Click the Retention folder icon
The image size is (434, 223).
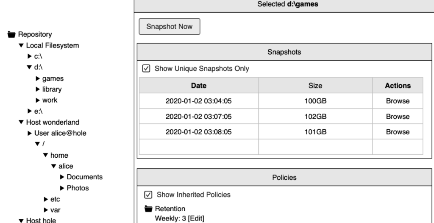pyautogui.click(x=149, y=209)
